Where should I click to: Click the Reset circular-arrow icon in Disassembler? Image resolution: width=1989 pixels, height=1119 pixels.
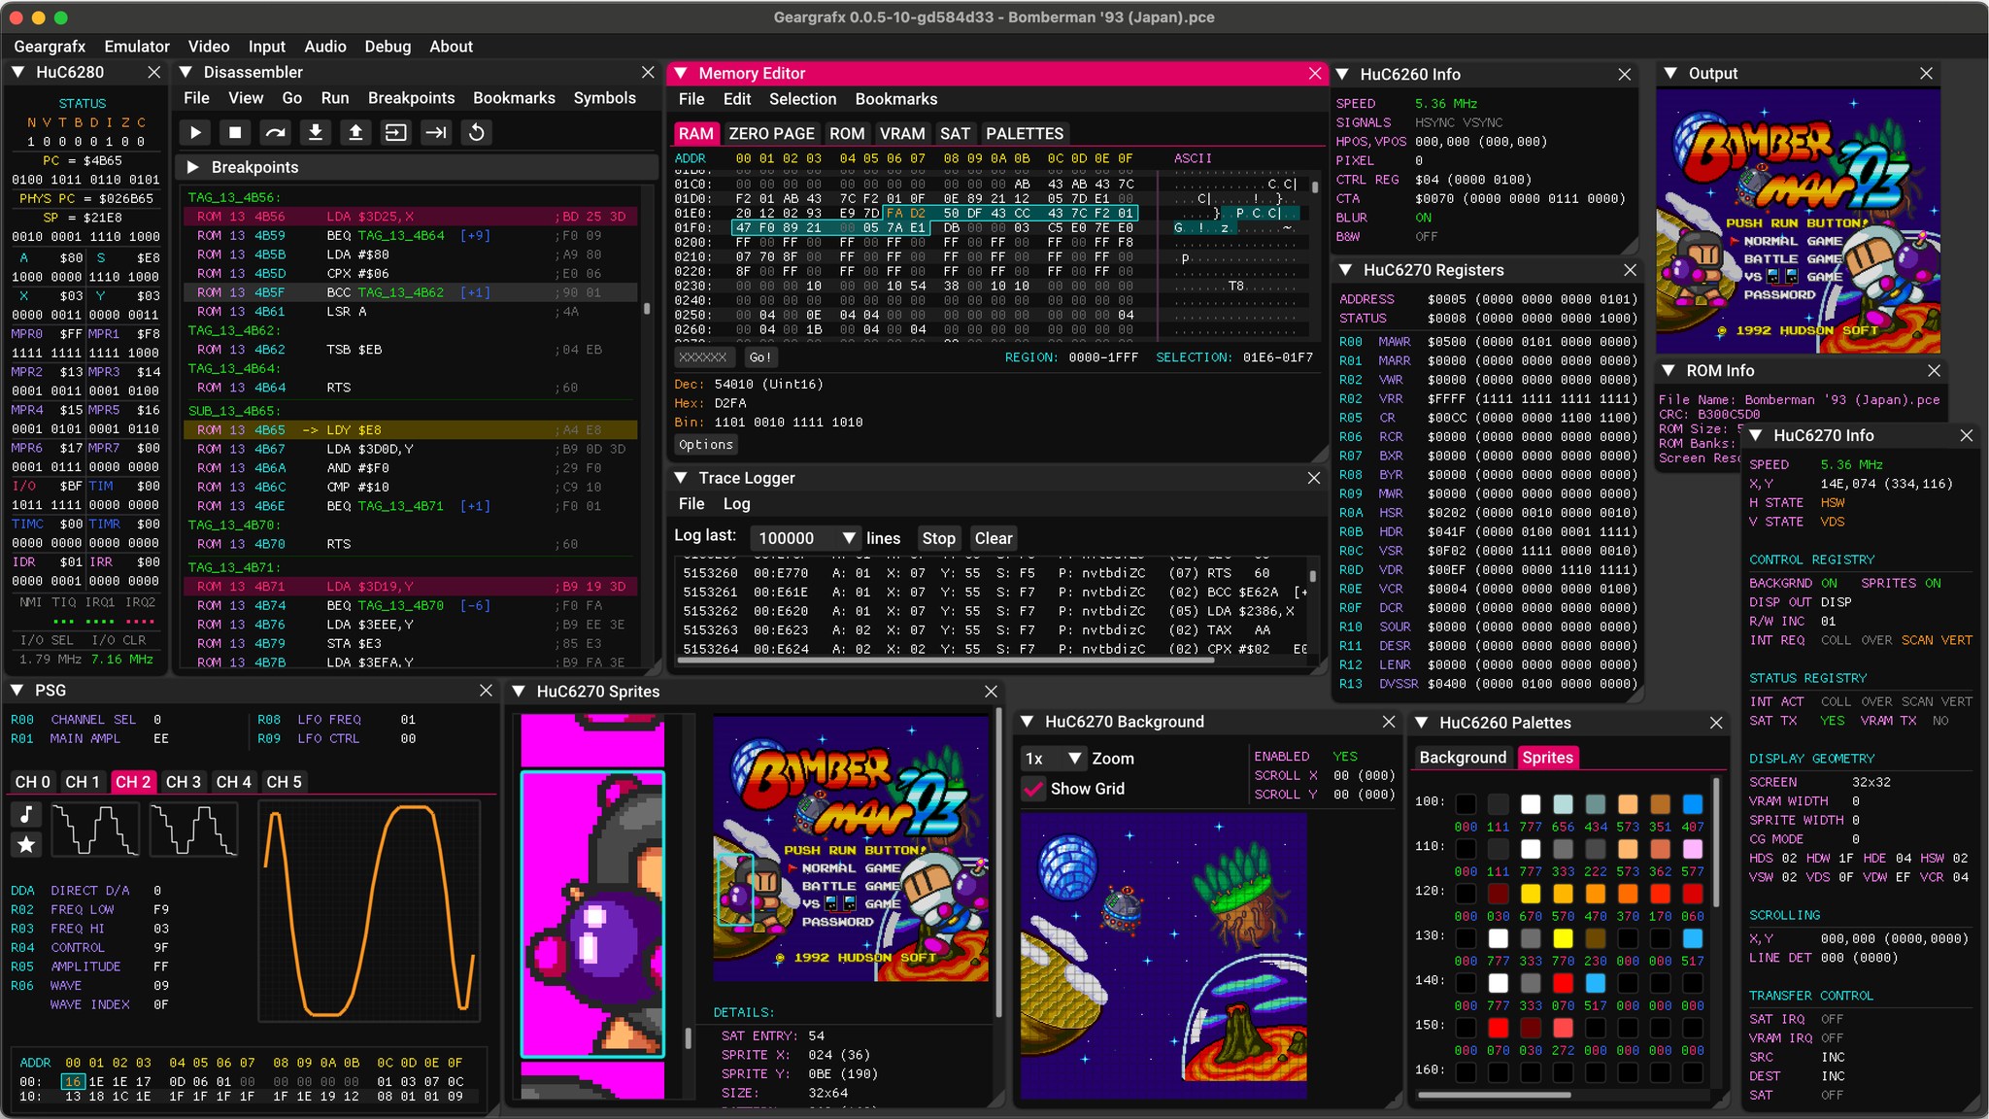pos(477,132)
